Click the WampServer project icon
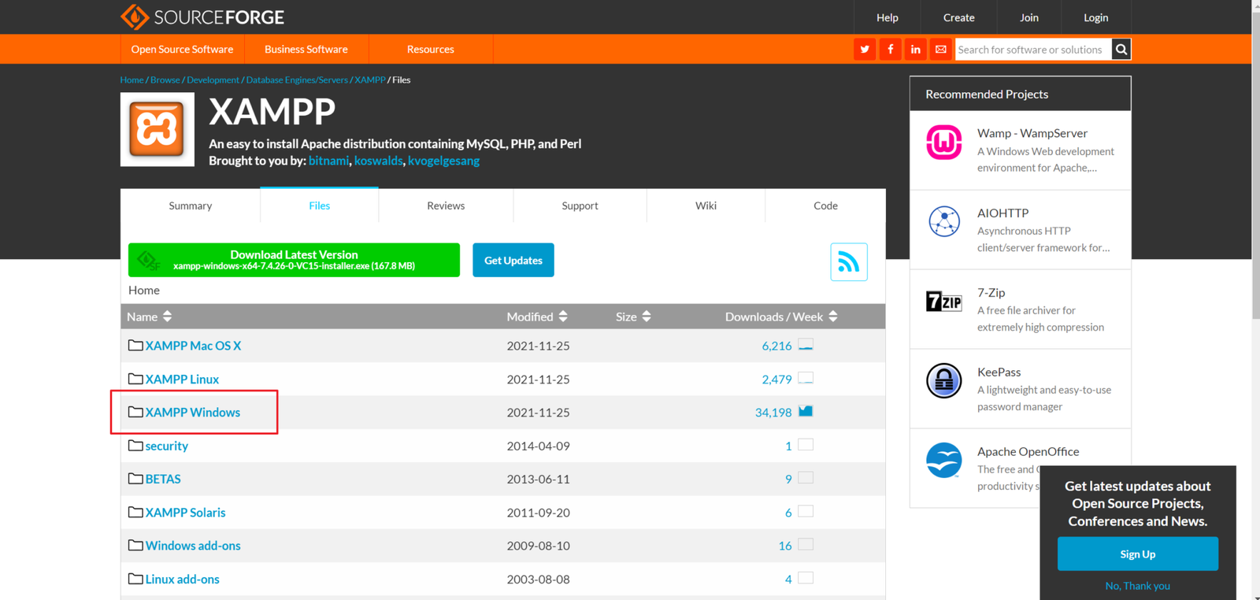The width and height of the screenshot is (1260, 600). click(943, 143)
